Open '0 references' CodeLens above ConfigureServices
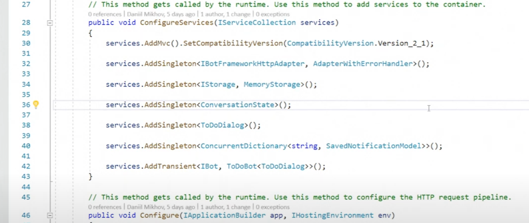Screen dimensions: 529x223 pos(104,14)
